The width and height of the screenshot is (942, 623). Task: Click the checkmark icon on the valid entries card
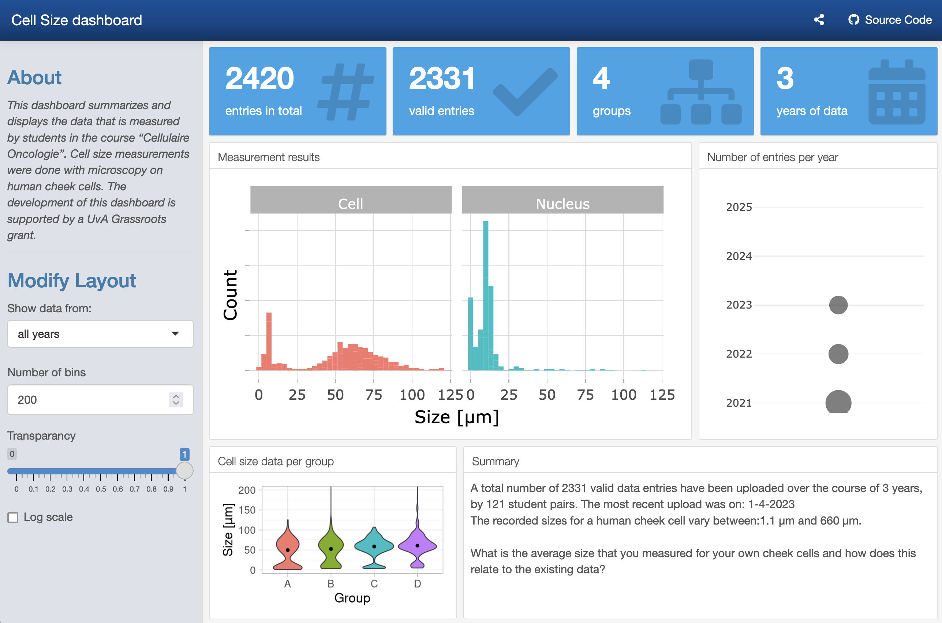click(x=525, y=92)
